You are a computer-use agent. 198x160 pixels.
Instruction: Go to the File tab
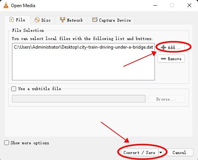(17, 20)
